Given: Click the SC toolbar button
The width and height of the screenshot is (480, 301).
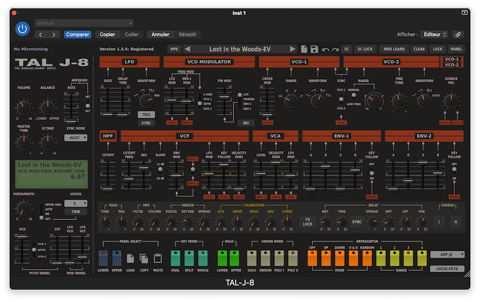Looking at the screenshot, I should (x=347, y=49).
